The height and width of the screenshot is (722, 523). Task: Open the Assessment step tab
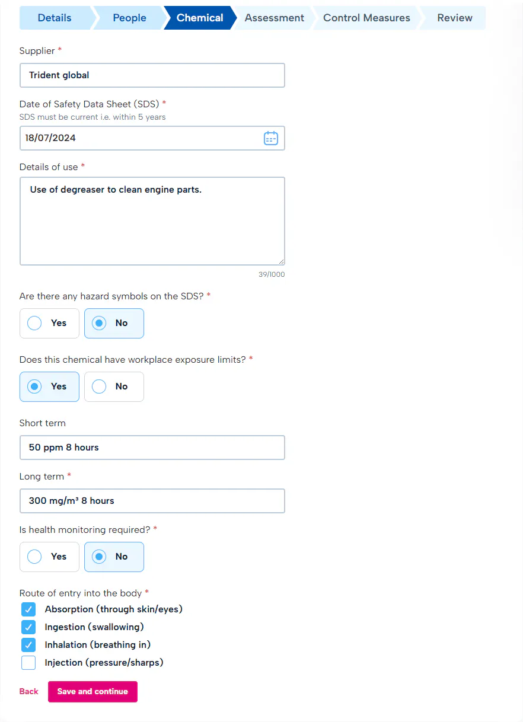[x=274, y=18]
